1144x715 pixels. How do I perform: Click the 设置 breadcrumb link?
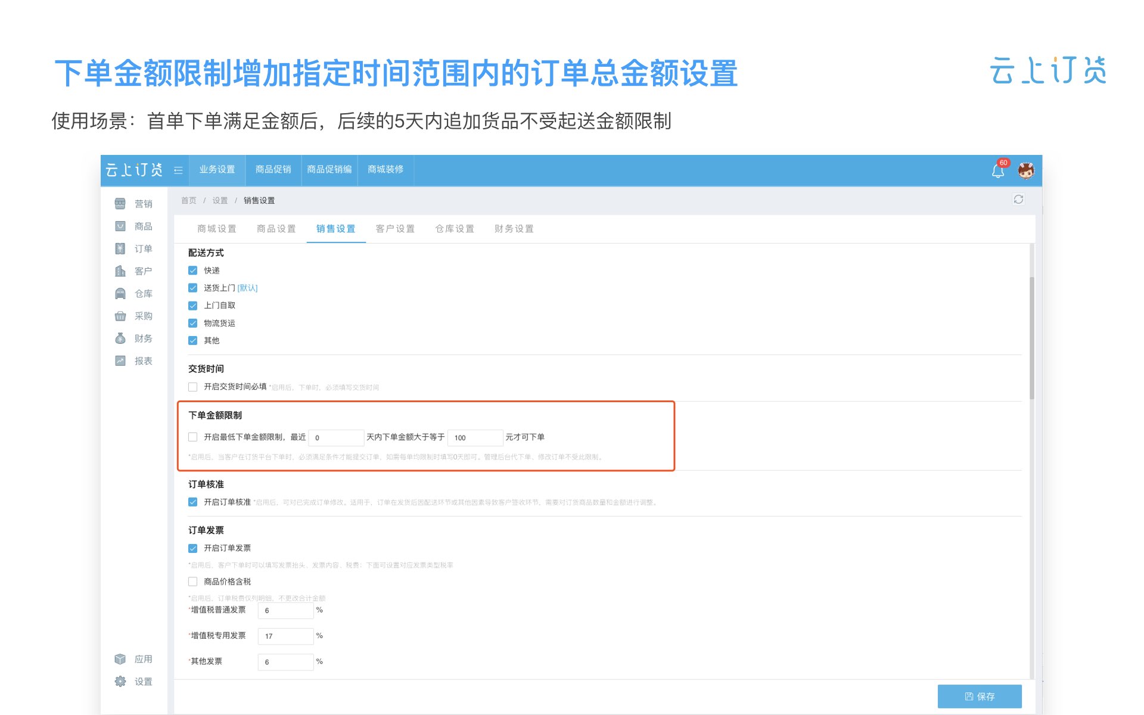[220, 200]
